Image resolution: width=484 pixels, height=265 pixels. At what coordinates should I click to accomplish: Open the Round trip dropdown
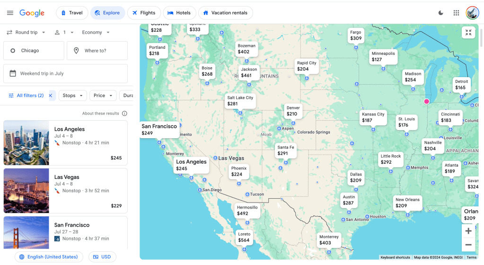coord(26,33)
